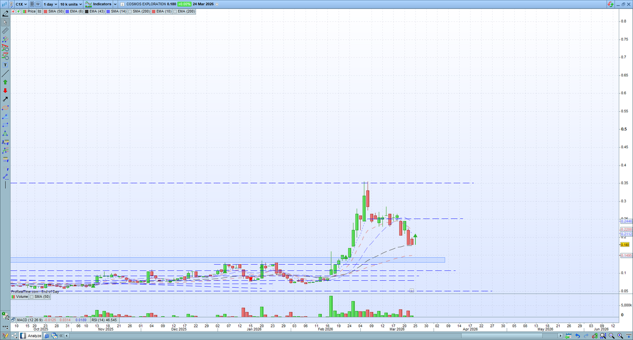Click the EMA (6) blue color swatch

[x=67, y=11]
